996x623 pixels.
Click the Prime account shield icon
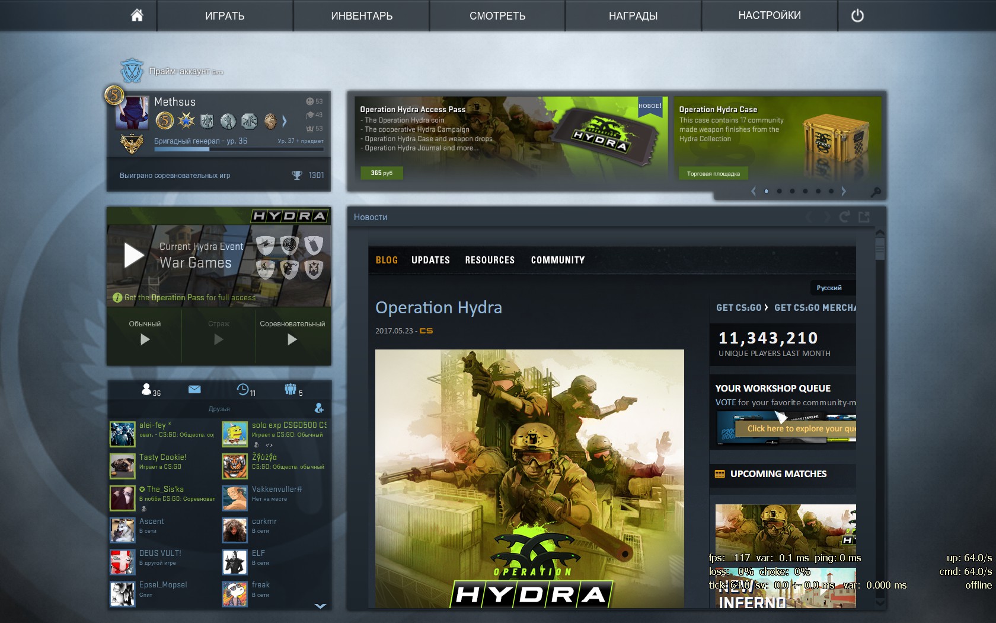coord(132,71)
